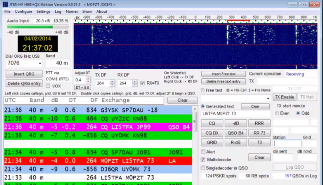Select Odd TX start minute
Screen dimensions: 323x185
click(298, 113)
